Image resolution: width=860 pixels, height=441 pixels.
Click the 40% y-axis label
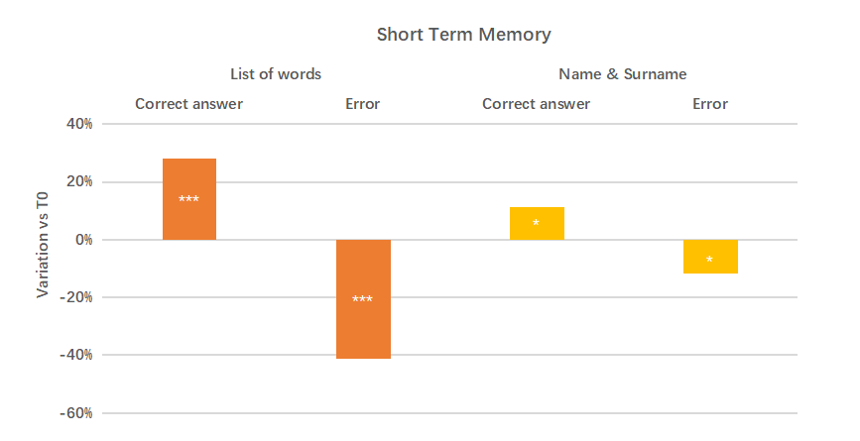click(79, 124)
